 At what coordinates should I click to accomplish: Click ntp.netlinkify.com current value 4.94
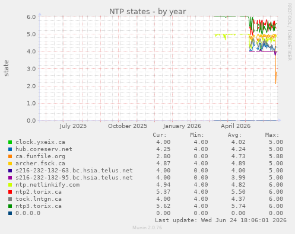(163, 185)
